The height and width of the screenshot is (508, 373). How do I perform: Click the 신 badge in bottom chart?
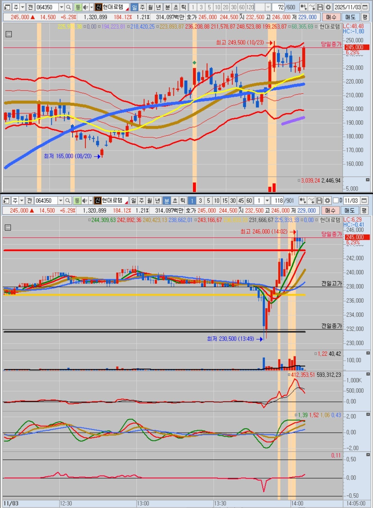pos(97,201)
